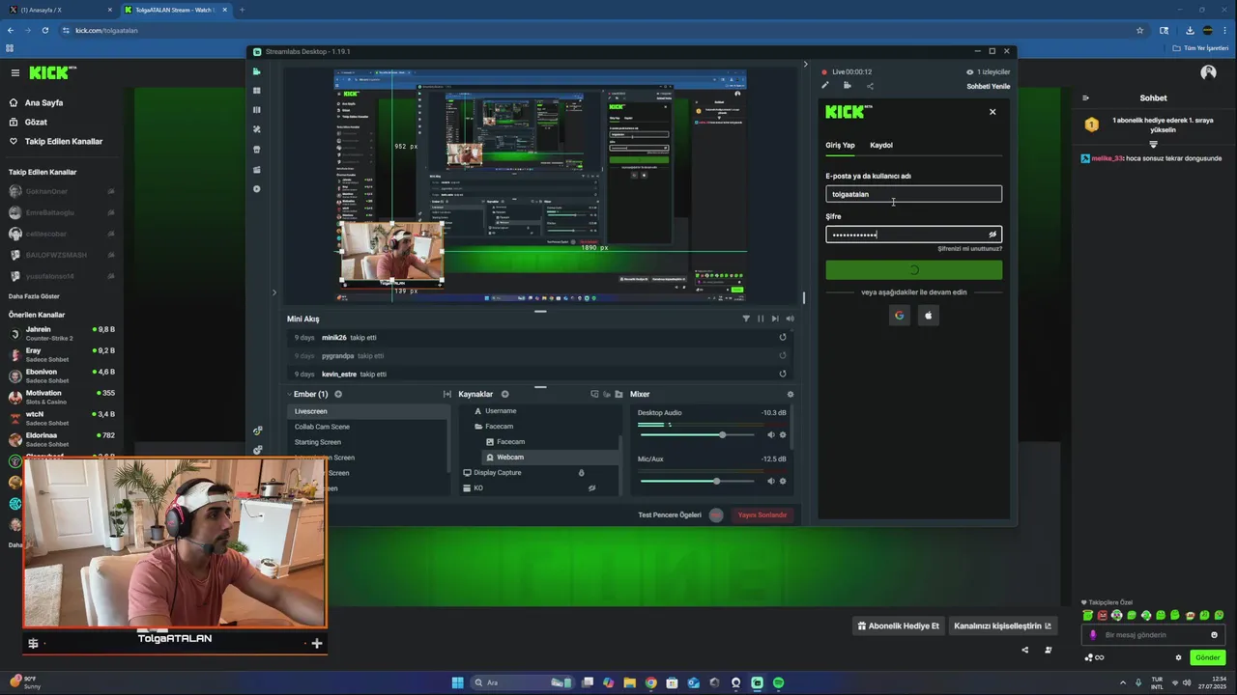Screen dimensions: 1237x695
Task: Mute the Mic/Aux channel
Action: point(771,481)
